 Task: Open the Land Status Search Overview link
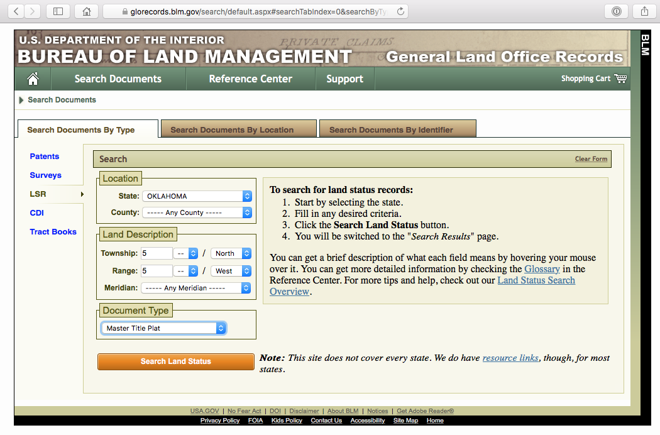(536, 280)
